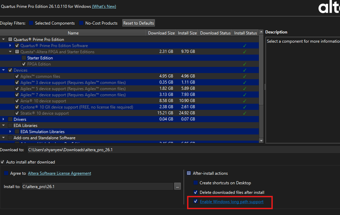
Task: Expand Quartus Prime Pro Edition Software row
Action: pos(10,45)
